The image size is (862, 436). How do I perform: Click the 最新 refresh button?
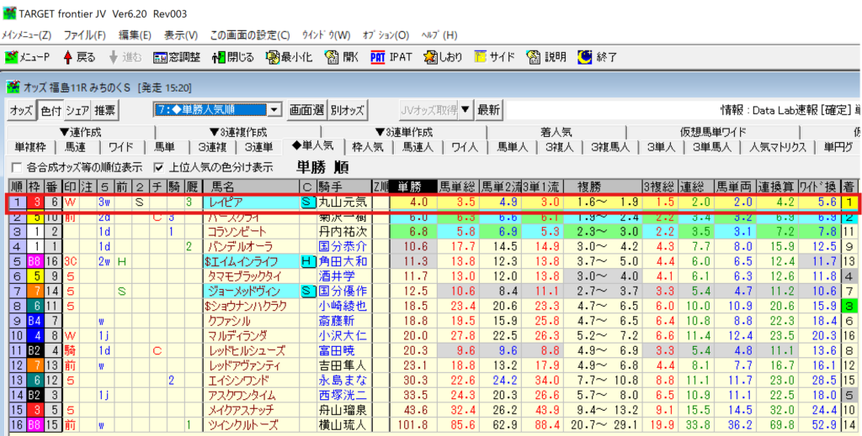pos(488,110)
